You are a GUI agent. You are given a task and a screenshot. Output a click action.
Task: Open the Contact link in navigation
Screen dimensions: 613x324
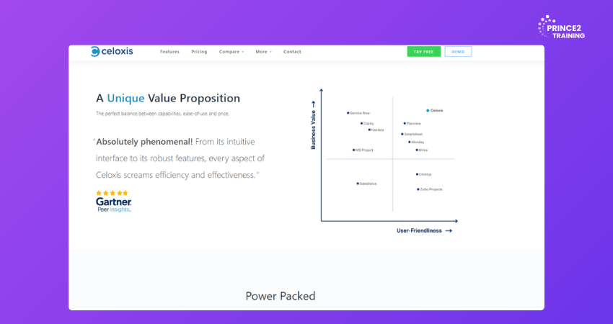pyautogui.click(x=292, y=52)
